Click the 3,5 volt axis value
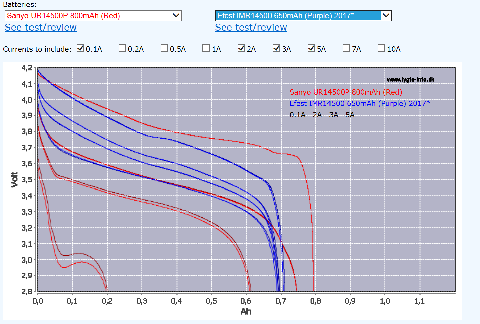This screenshot has width=480, height=324. click(x=27, y=180)
